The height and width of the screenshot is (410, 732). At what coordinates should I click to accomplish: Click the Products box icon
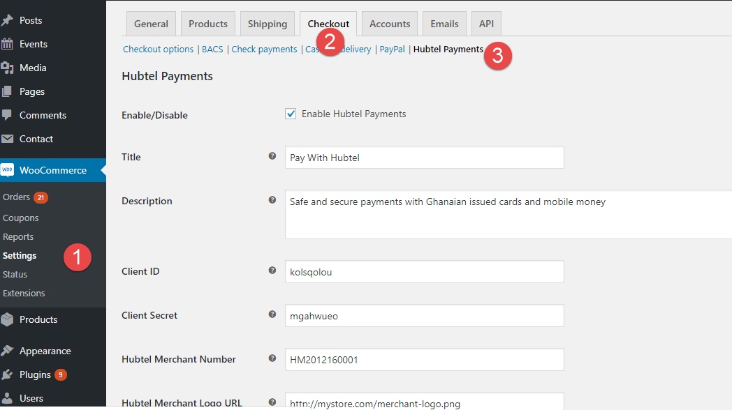point(8,319)
